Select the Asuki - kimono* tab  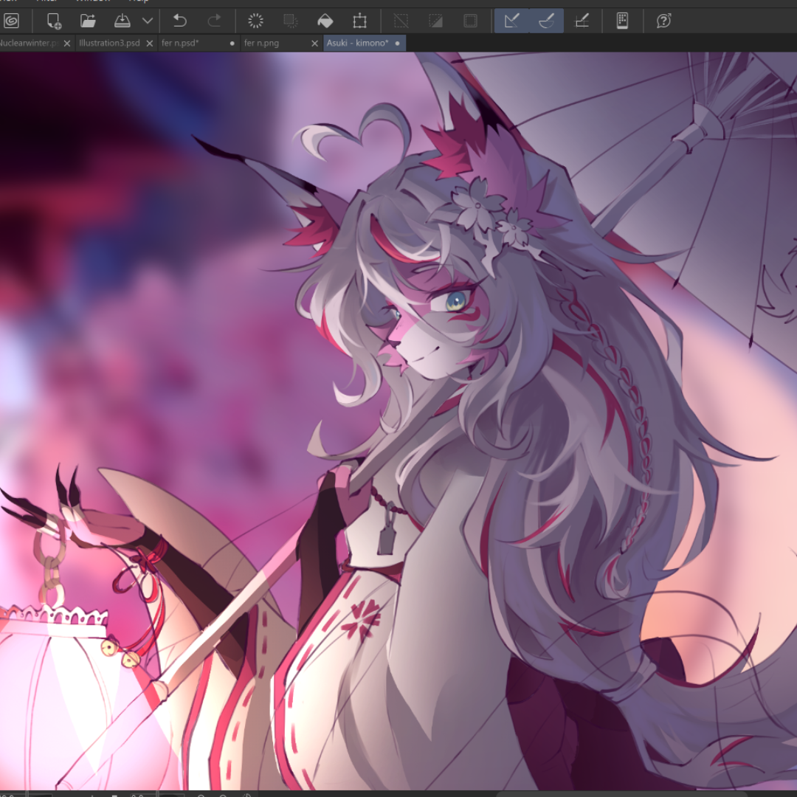[357, 44]
